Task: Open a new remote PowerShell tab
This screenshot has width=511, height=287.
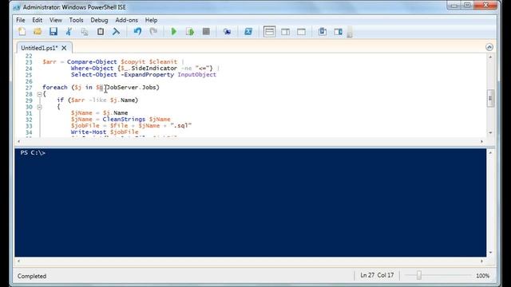Action: click(227, 32)
